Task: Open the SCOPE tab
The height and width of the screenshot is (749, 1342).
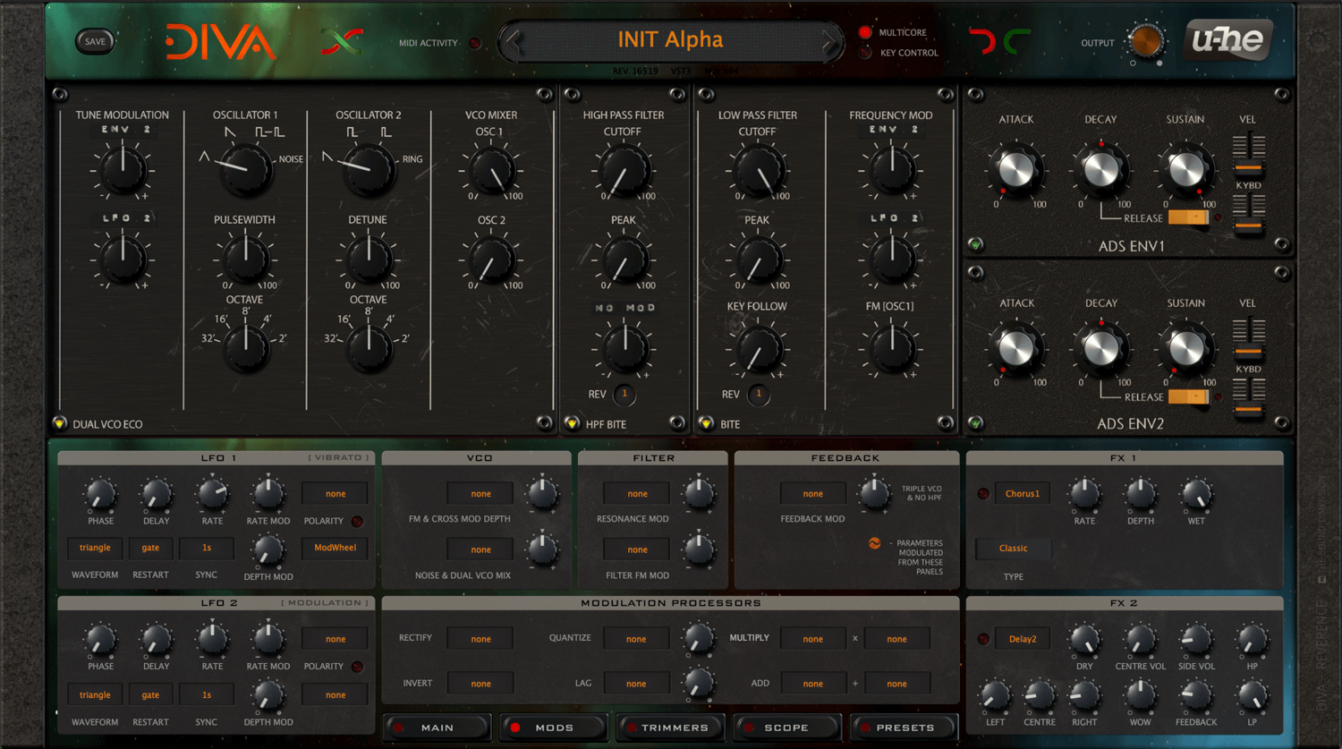Action: coord(786,728)
